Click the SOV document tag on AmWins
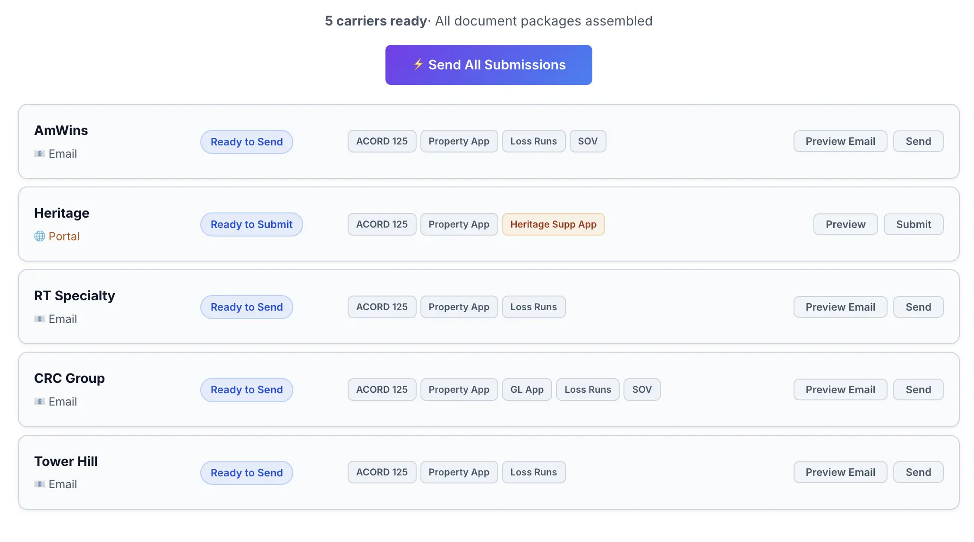 point(587,141)
